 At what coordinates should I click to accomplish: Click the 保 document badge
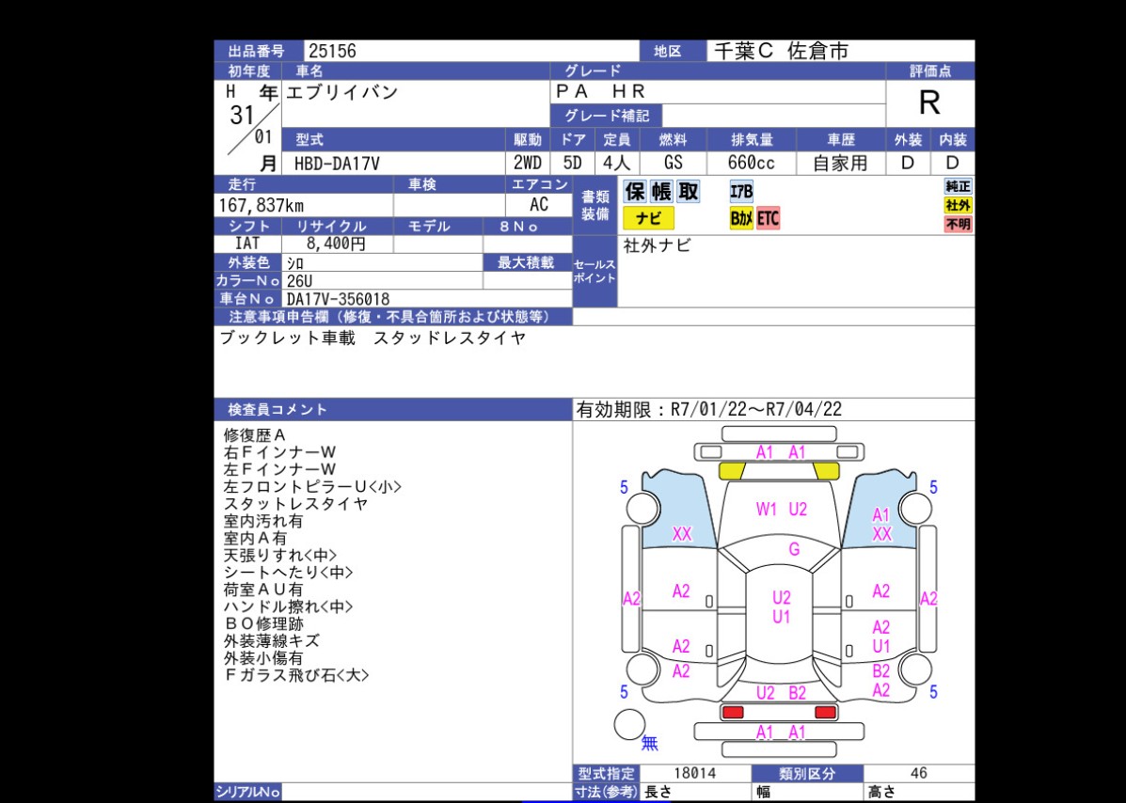pos(635,192)
